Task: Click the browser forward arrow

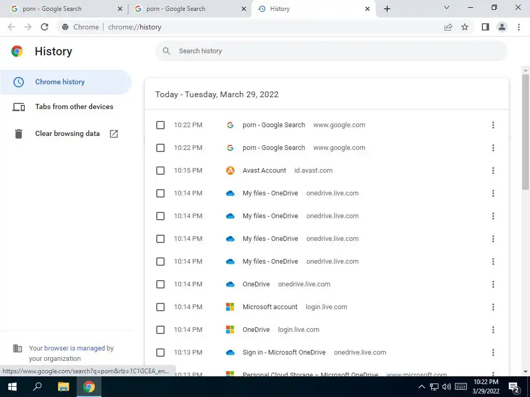Action: [28, 27]
